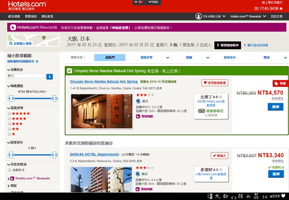
Task: Click 難波 location icon for SARASA HOTEL
Action: point(138,174)
